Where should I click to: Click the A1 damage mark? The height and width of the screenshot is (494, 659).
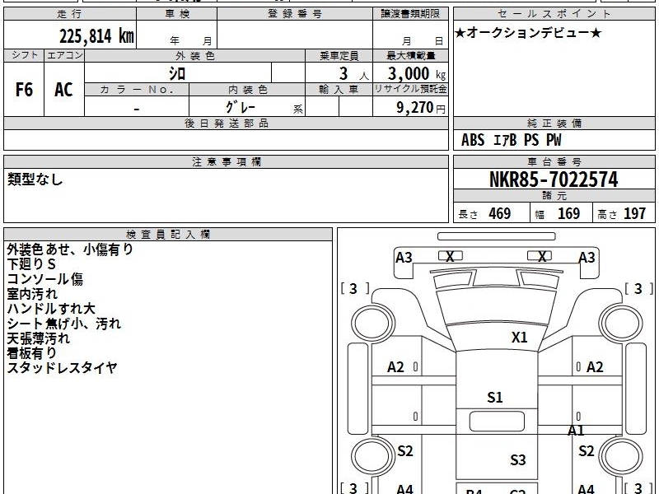(x=576, y=430)
